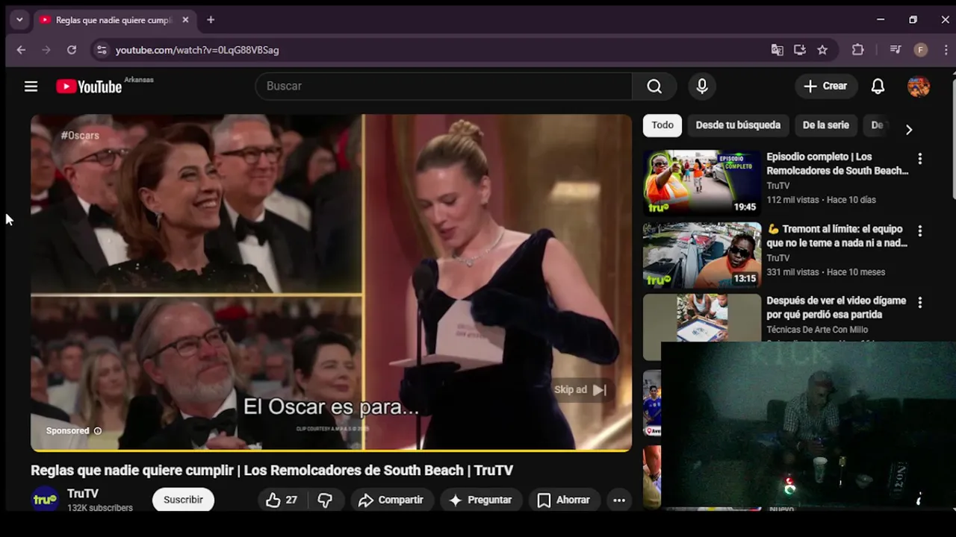Dislike the video with thumbs down
956x537 pixels.
click(325, 500)
